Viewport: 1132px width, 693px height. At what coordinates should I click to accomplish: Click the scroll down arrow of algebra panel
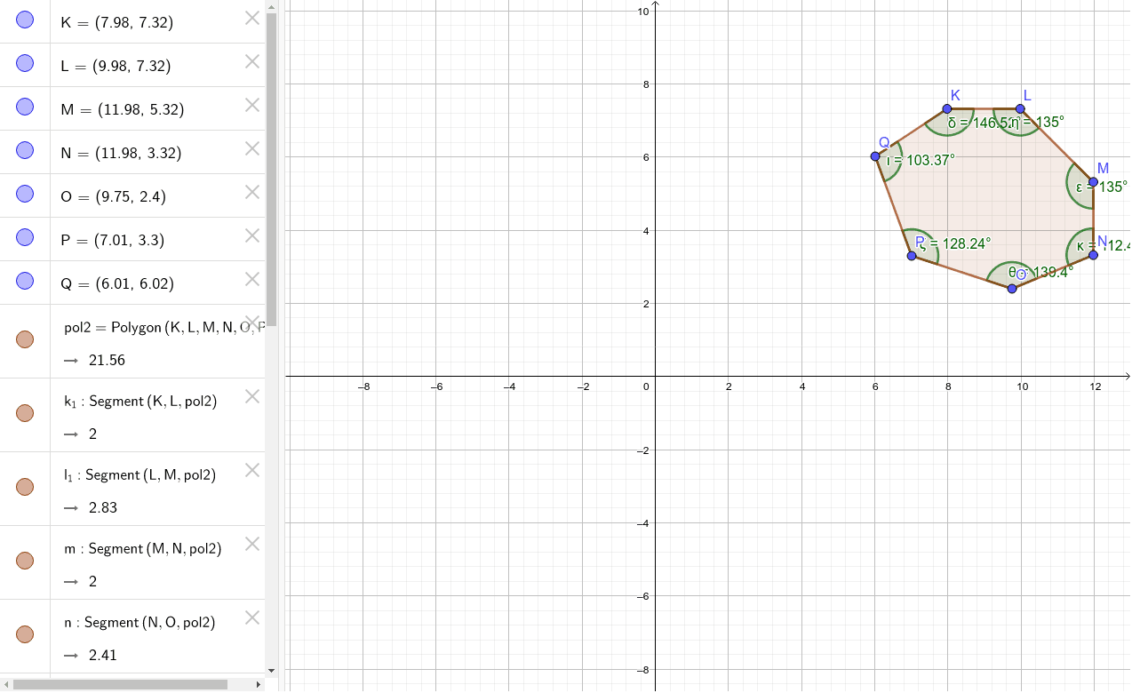tap(272, 671)
